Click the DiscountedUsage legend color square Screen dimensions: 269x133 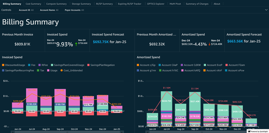pos(3,65)
